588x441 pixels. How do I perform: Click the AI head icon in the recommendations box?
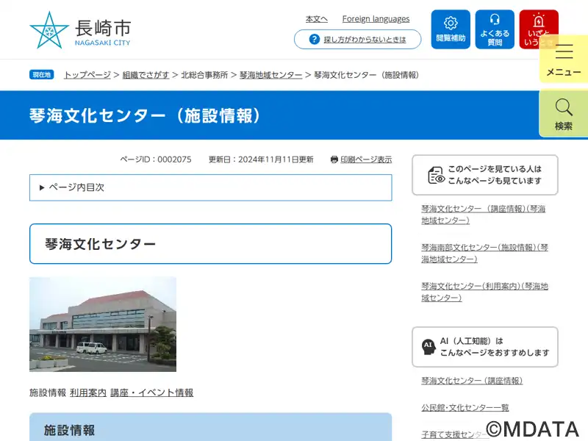429,347
